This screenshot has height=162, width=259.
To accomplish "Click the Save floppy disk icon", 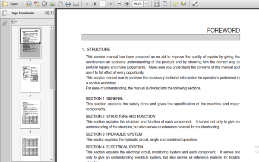I will [60, 3].
